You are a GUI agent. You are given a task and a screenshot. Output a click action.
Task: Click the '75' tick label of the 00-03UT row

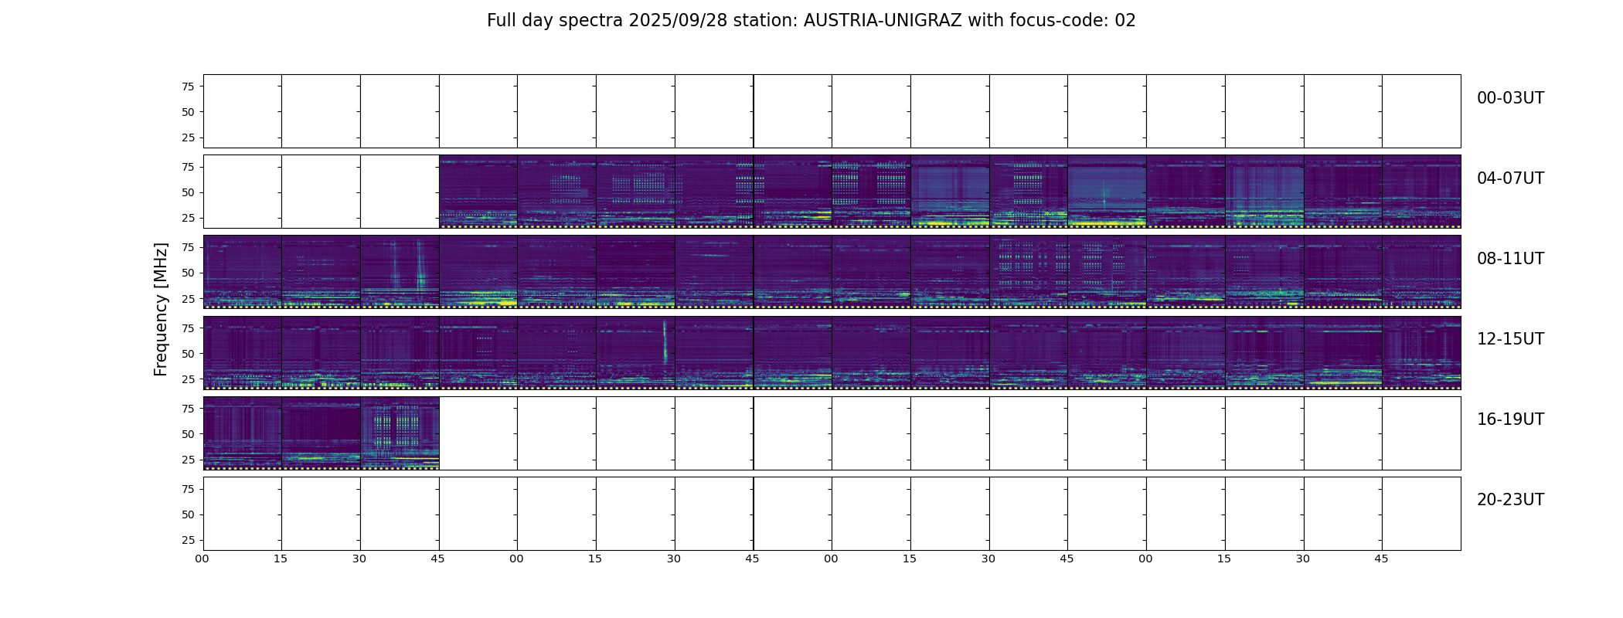(188, 87)
